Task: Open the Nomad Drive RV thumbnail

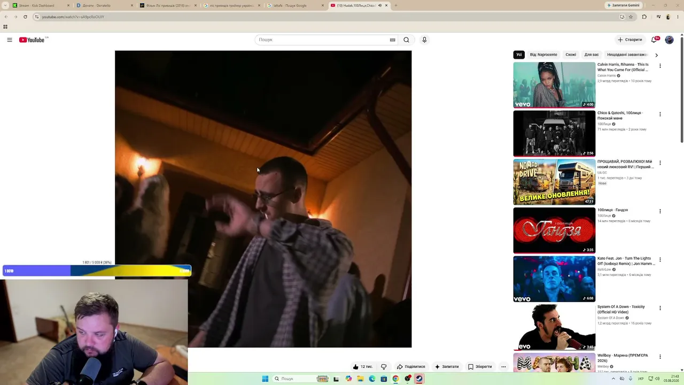Action: tap(554, 182)
